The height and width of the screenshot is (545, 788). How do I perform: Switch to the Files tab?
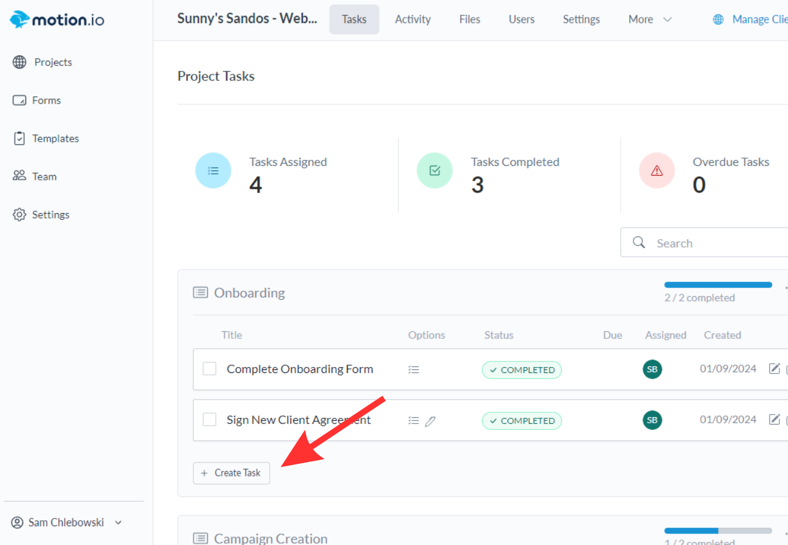pyautogui.click(x=469, y=19)
